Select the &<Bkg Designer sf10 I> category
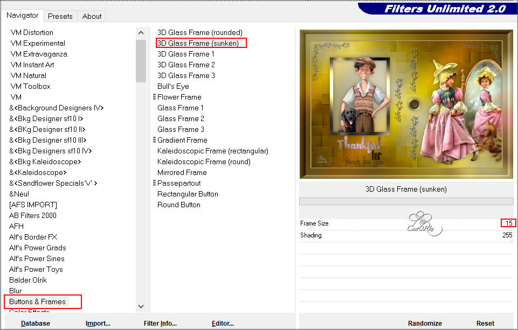The image size is (518, 330). click(x=46, y=118)
